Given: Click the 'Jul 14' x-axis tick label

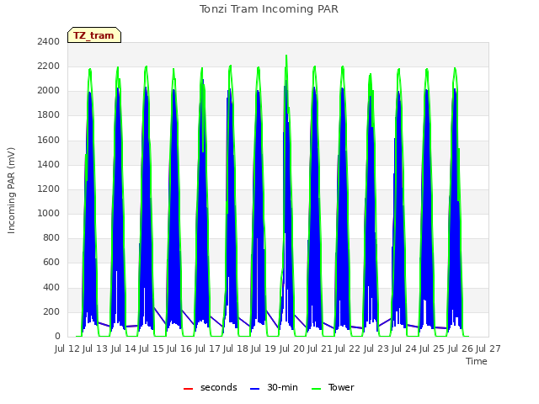Looking at the screenshot, I should click(124, 348).
